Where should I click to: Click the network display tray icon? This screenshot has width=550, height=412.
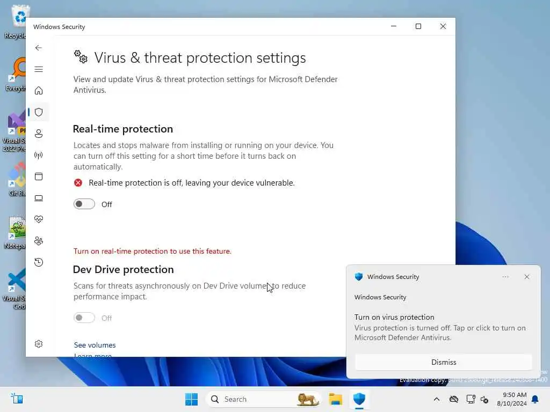(x=471, y=399)
